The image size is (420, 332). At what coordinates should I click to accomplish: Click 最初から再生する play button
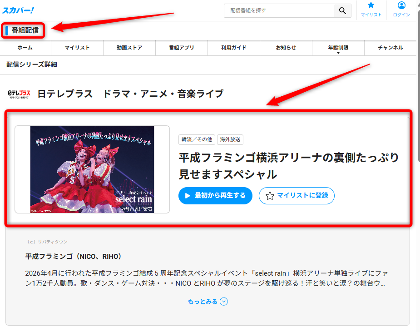(215, 196)
